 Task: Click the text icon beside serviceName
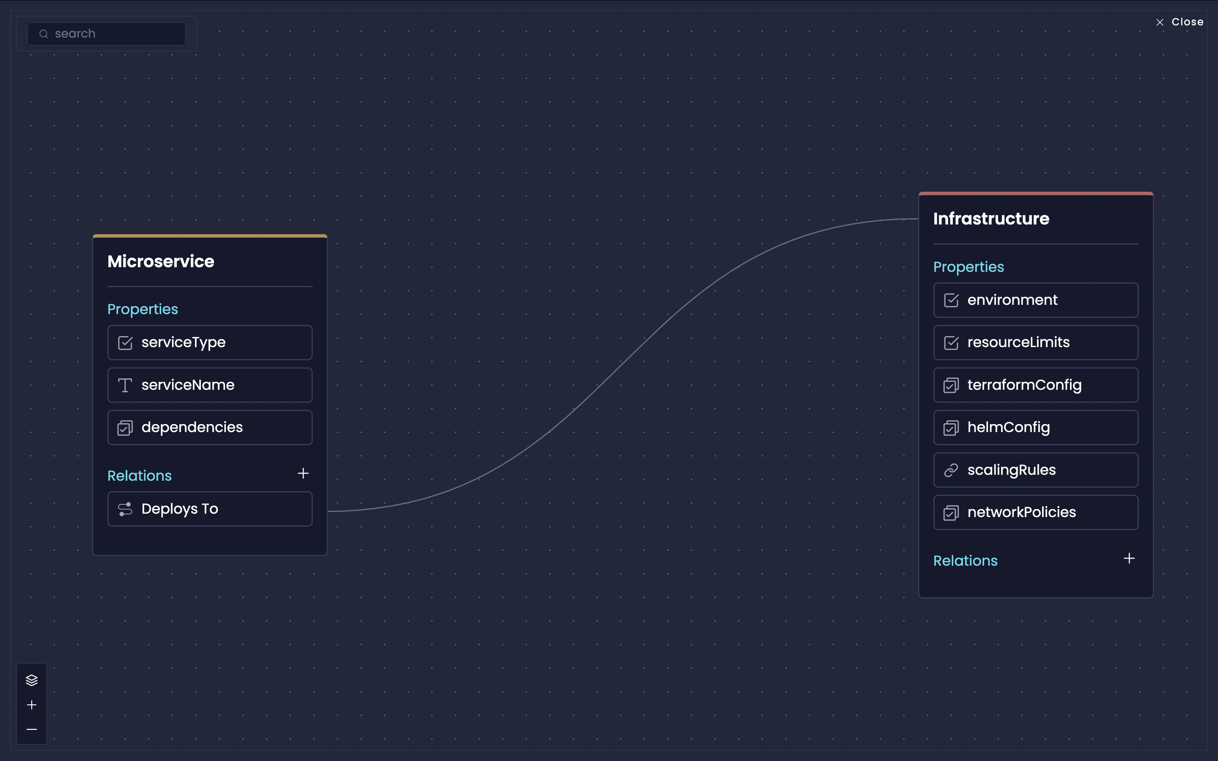tap(125, 385)
